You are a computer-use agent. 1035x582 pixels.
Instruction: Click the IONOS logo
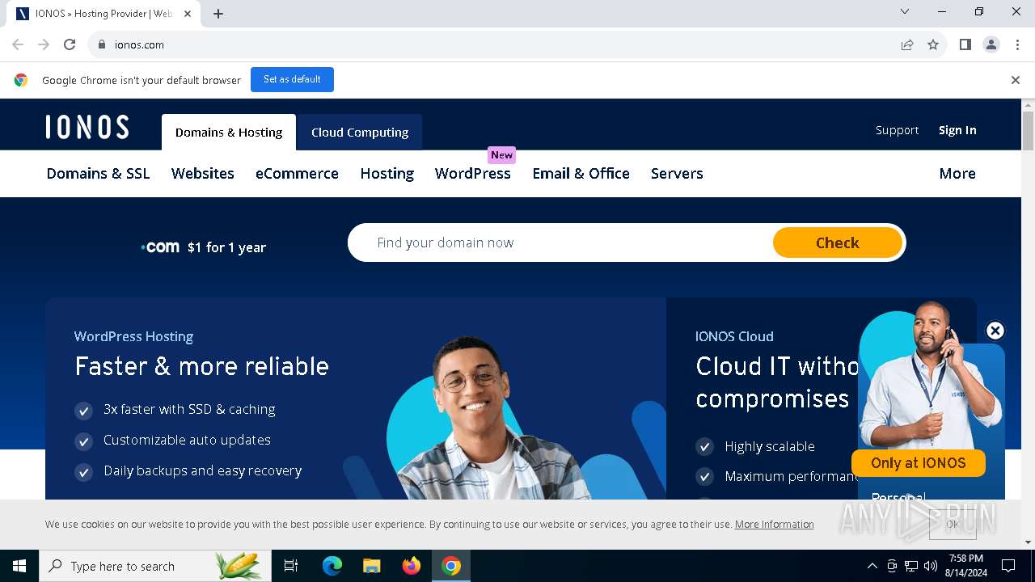pos(87,127)
